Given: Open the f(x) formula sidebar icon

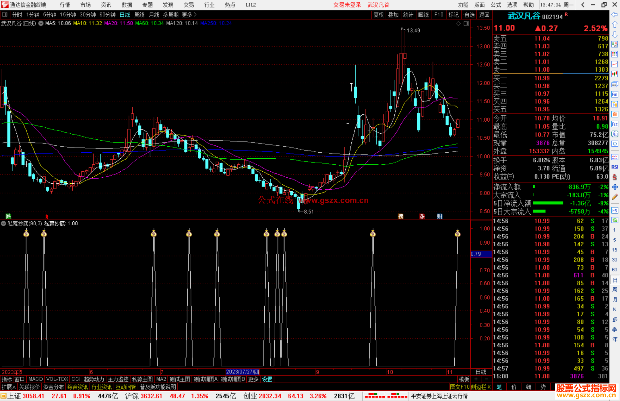Looking at the screenshot, I should pos(615,134).
